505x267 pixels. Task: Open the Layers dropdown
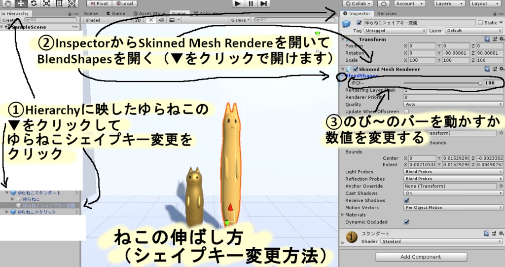point(449,3)
